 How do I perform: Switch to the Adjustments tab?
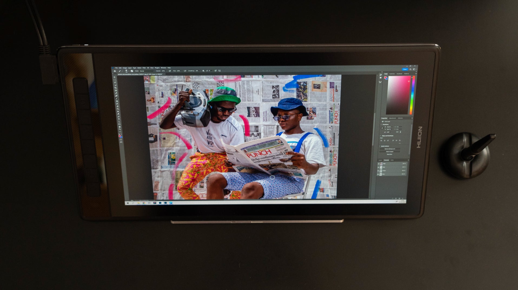(x=392, y=118)
